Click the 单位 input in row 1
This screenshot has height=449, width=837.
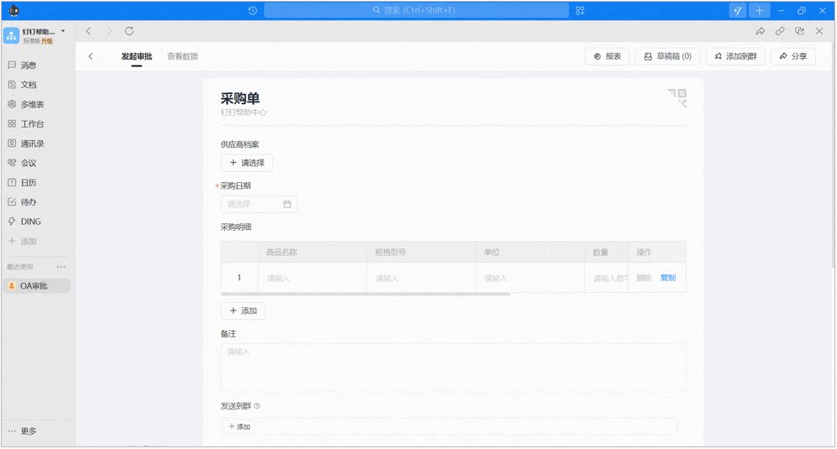tap(530, 278)
